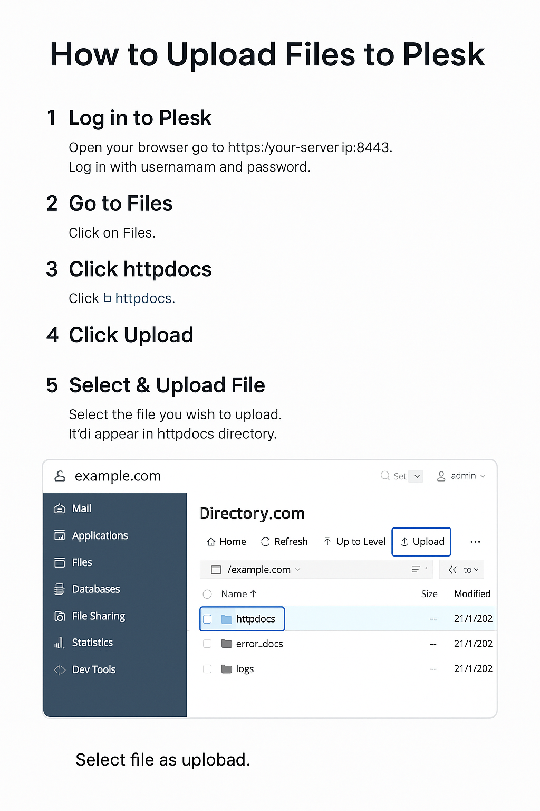The image size is (540, 811).
Task: Open Files in the sidebar
Action: point(73,562)
